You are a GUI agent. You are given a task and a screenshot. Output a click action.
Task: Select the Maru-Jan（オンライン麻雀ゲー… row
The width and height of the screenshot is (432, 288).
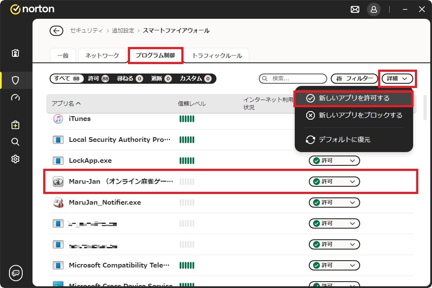point(231,182)
